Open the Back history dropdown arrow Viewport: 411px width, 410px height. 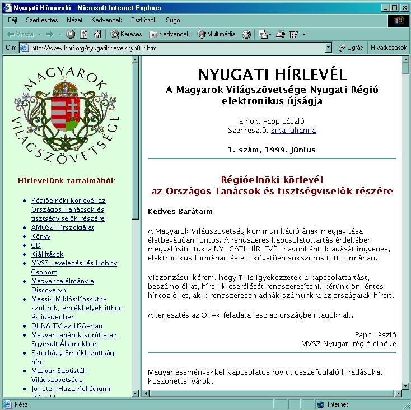[40, 34]
